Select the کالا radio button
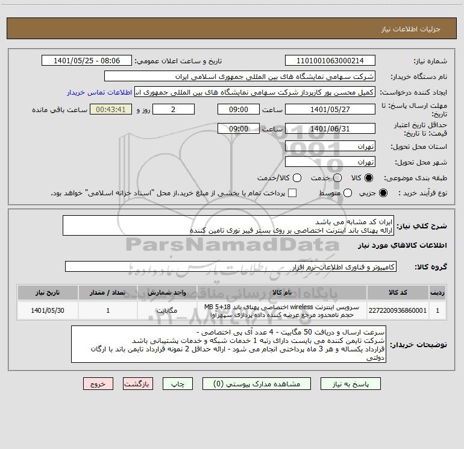The height and width of the screenshot is (449, 464). tap(368, 178)
